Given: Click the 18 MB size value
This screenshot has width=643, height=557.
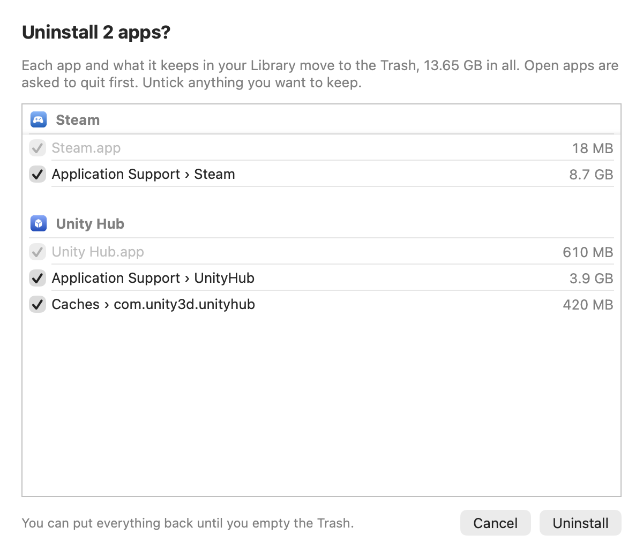Looking at the screenshot, I should [x=593, y=148].
